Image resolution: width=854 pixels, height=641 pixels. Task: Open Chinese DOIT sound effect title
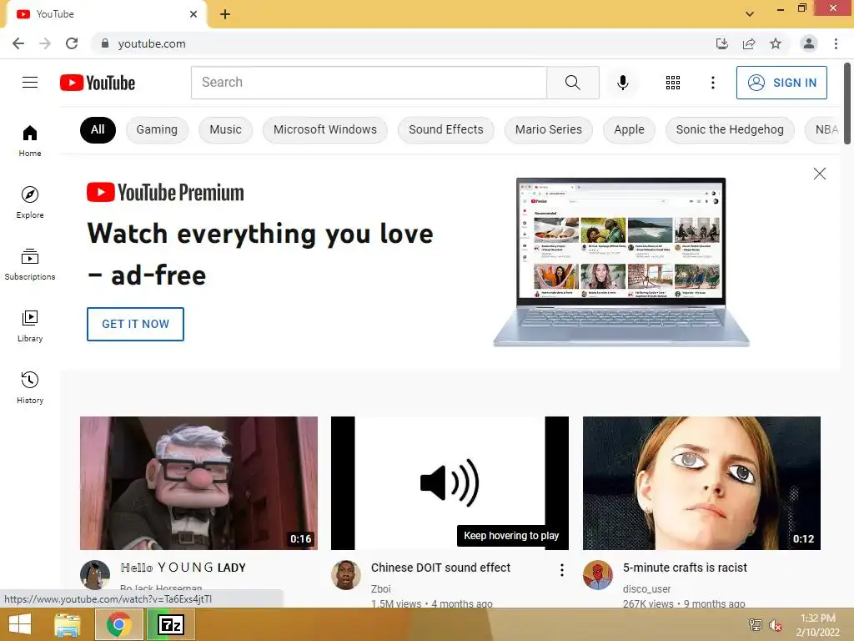pos(440,568)
